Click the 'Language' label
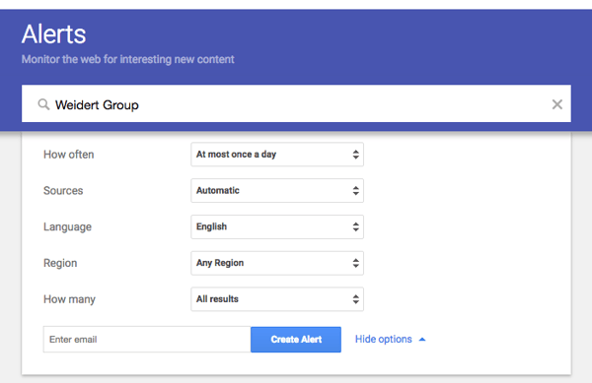Viewport: 592px width, 383px height. coord(67,227)
